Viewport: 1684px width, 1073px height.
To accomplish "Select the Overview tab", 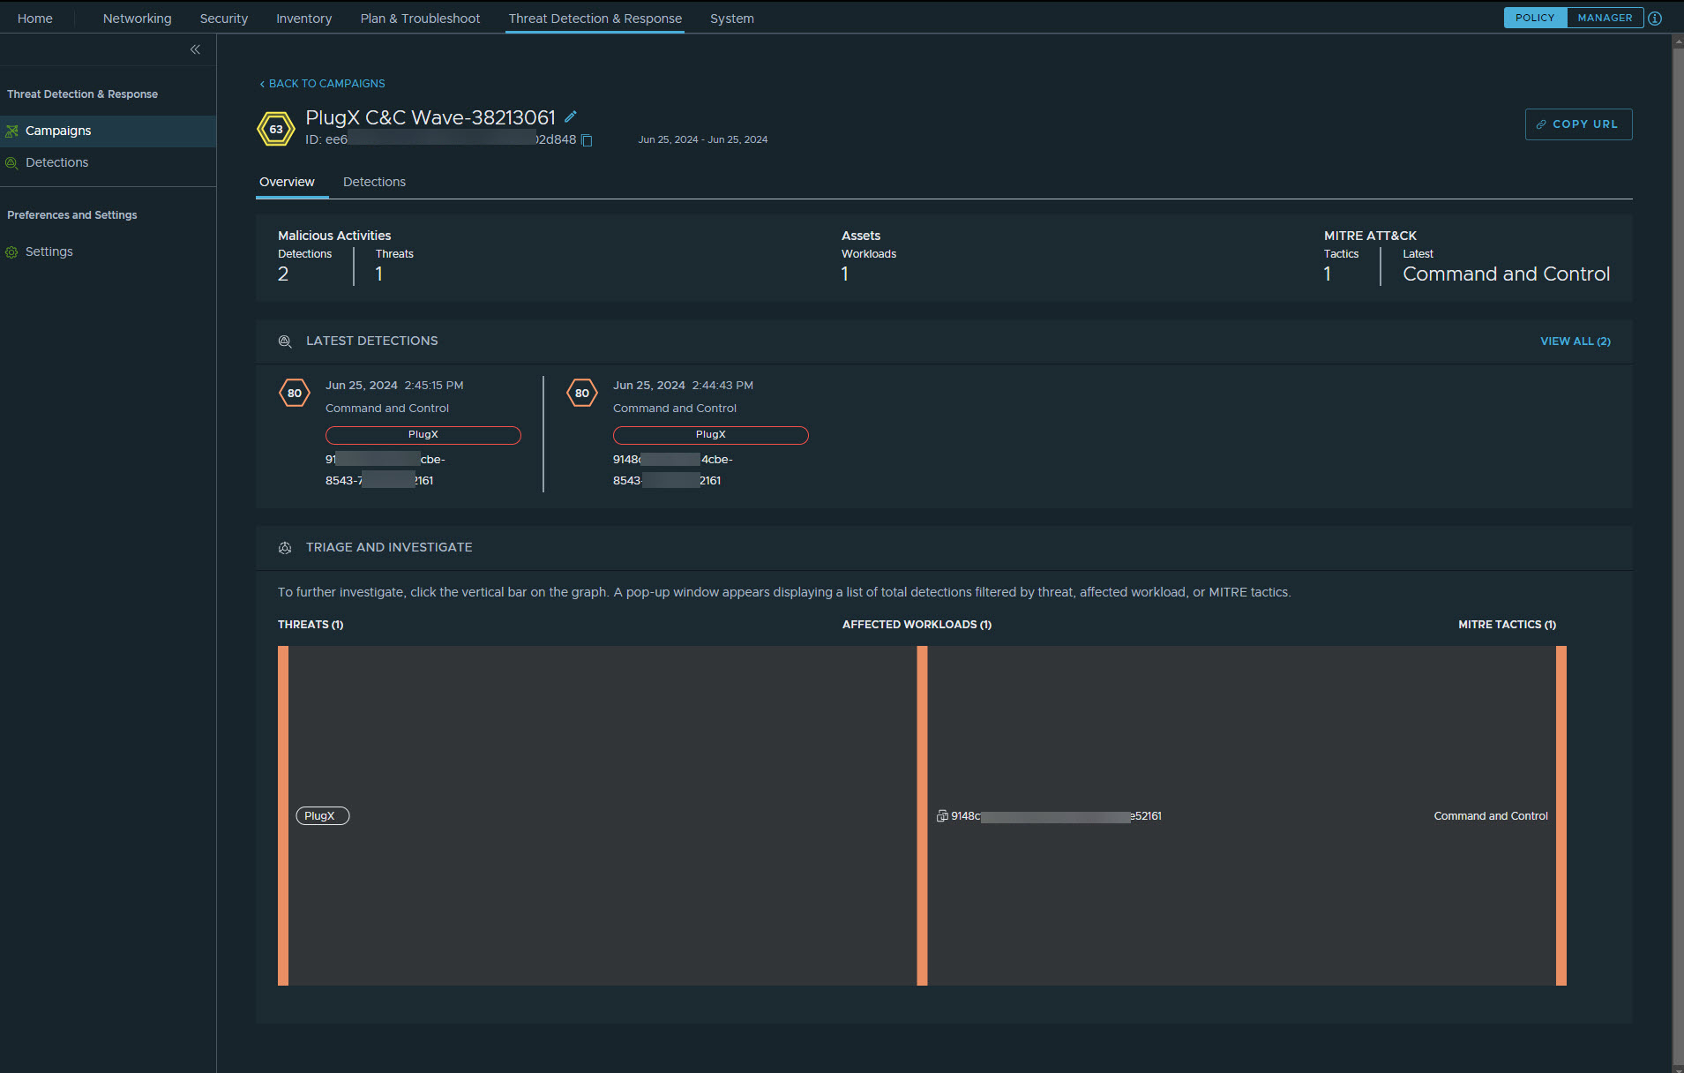I will tap(287, 182).
